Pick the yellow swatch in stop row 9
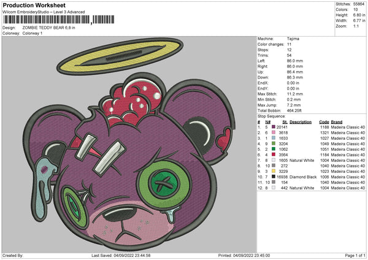Viewport: 368px width, 260px height. [273, 171]
